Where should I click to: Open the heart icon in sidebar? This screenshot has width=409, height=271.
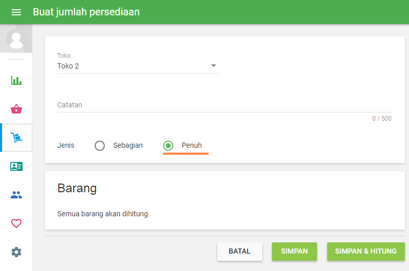(16, 223)
